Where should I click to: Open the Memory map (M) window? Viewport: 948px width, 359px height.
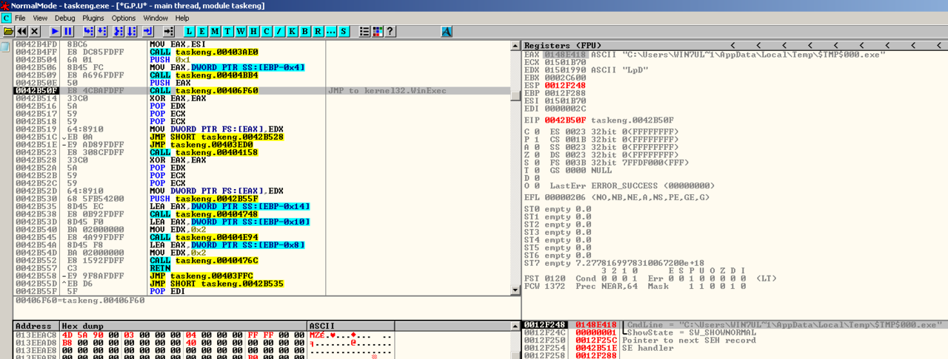215,31
